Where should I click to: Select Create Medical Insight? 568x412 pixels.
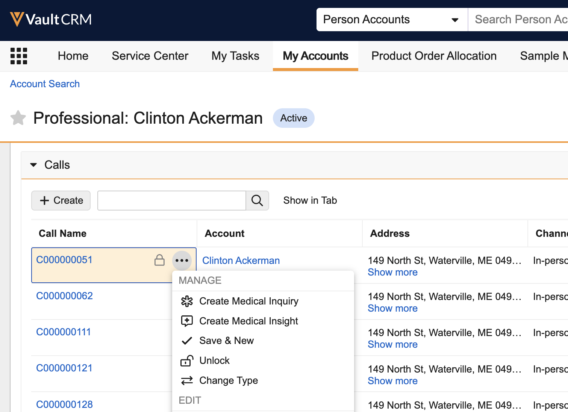click(x=248, y=321)
